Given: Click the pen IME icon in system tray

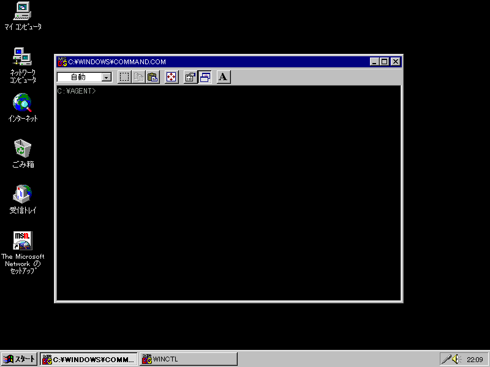Looking at the screenshot, I should pos(447,359).
